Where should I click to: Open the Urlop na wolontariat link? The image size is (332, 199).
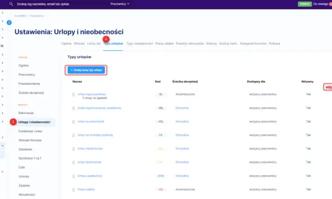[91, 121]
